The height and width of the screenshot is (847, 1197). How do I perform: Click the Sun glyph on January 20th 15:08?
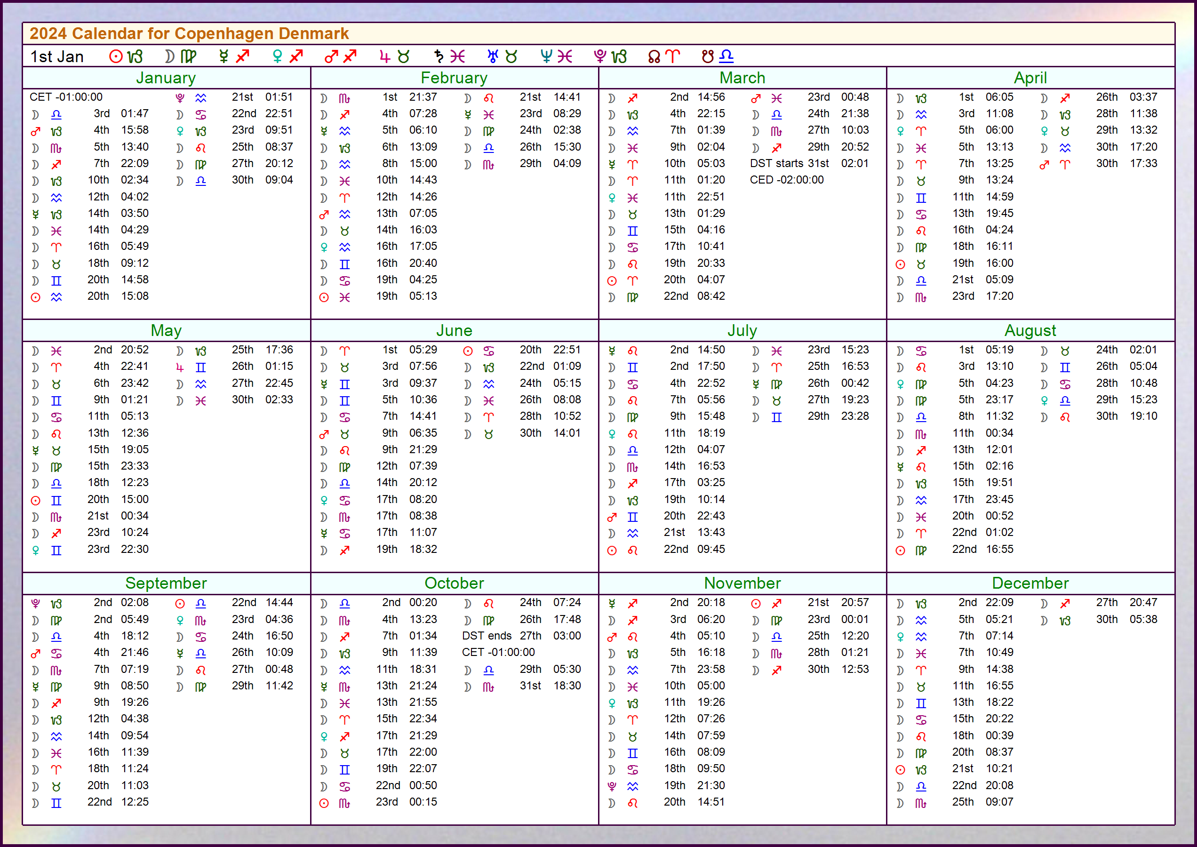pos(35,297)
